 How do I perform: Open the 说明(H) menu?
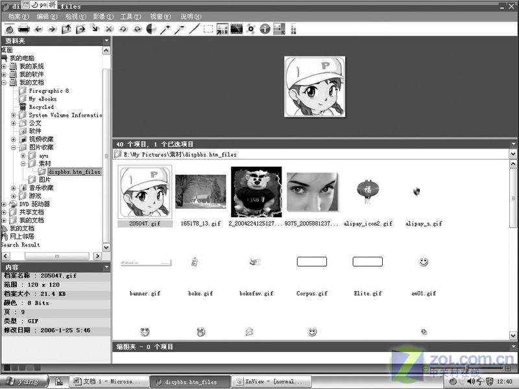point(191,17)
